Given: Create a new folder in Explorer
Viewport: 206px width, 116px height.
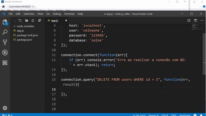Looking at the screenshot, I should tap(26, 21).
